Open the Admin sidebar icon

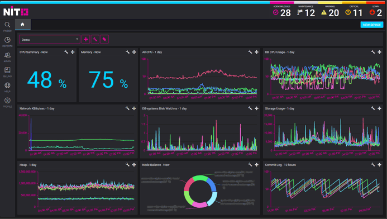click(7, 55)
